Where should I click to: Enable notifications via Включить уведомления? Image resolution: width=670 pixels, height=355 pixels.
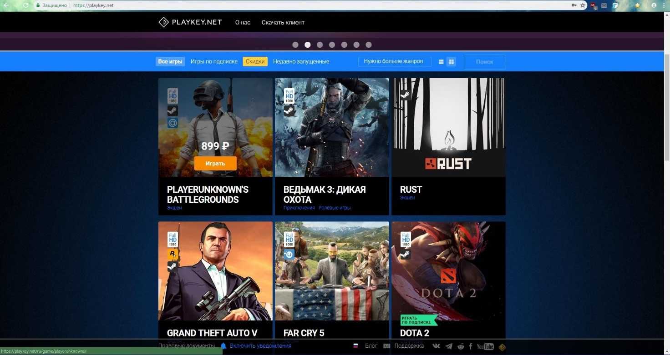[x=260, y=346]
